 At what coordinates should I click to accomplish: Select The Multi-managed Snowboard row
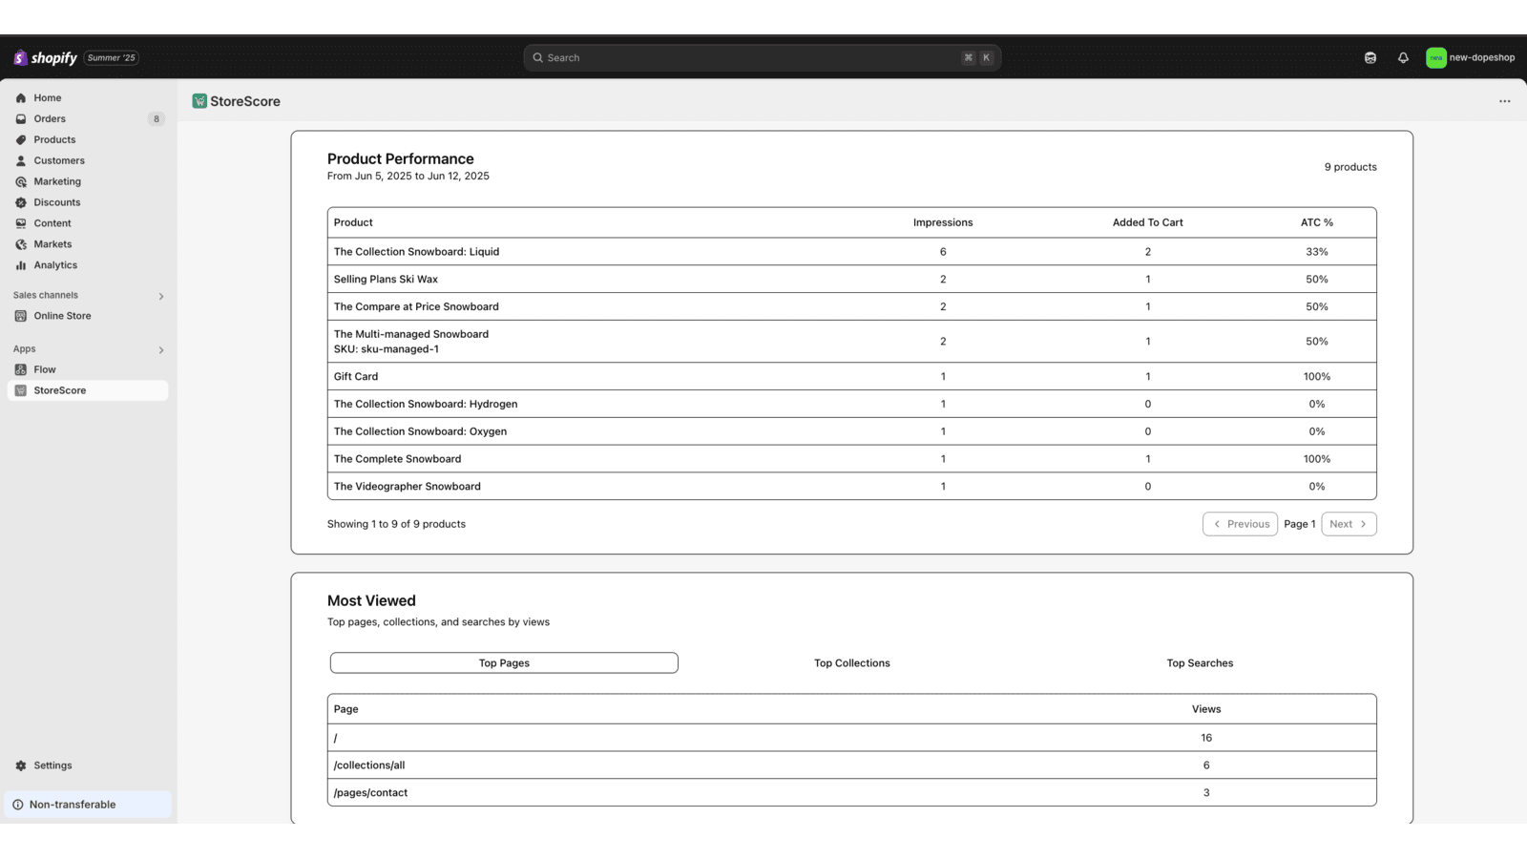point(852,342)
